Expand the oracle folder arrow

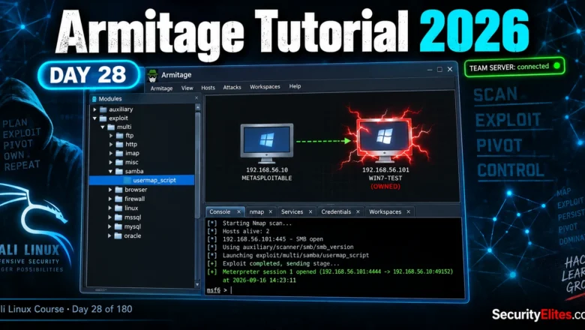(110, 235)
